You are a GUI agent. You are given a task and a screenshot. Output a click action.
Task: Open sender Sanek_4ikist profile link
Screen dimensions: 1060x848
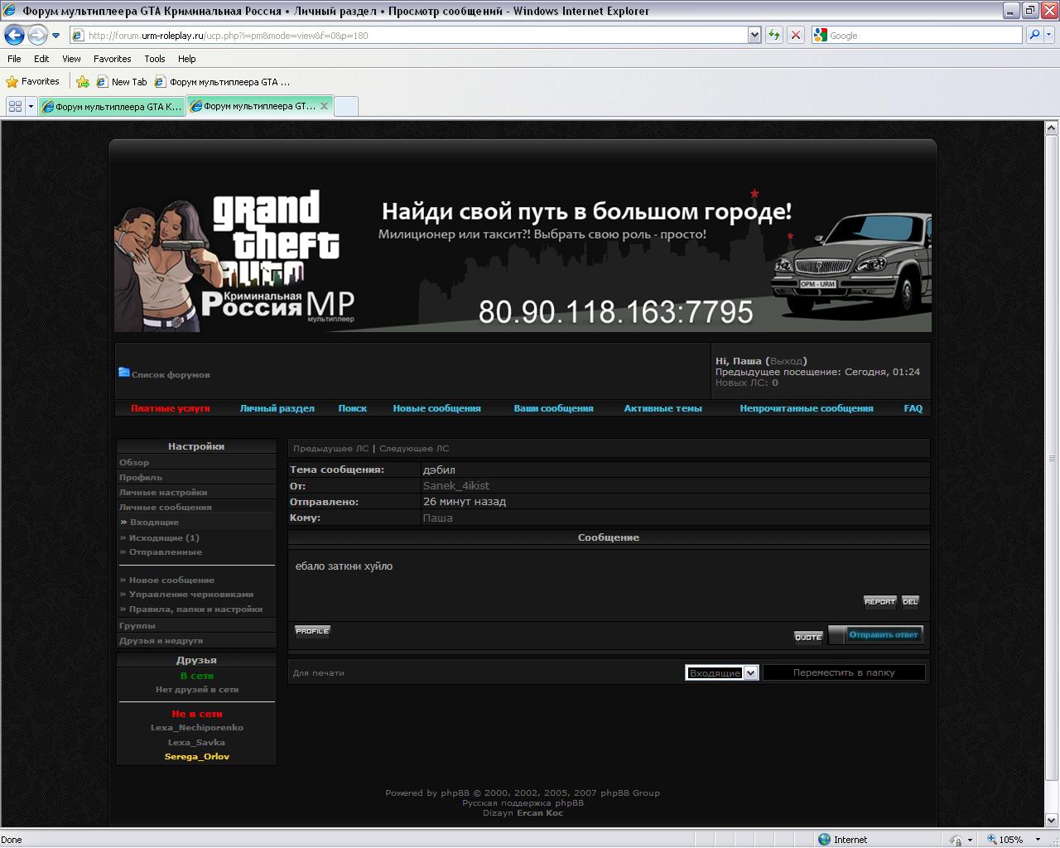(x=456, y=486)
